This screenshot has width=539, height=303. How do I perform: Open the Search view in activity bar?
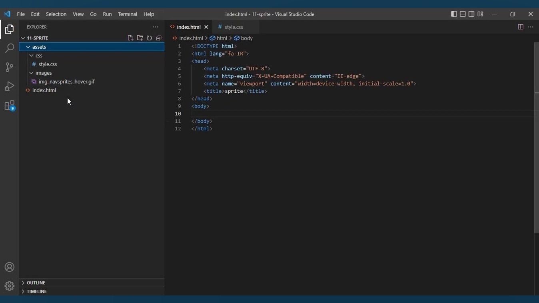coord(9,48)
